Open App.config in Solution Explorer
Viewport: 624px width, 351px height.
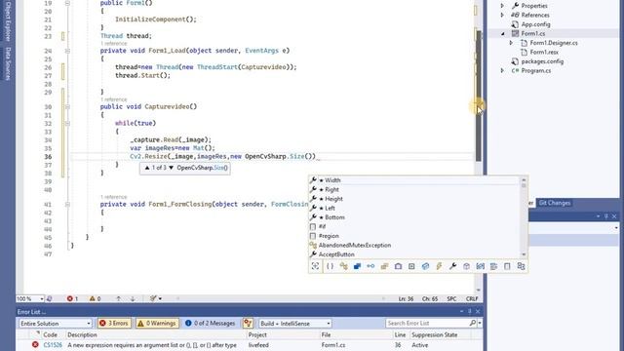pos(535,24)
